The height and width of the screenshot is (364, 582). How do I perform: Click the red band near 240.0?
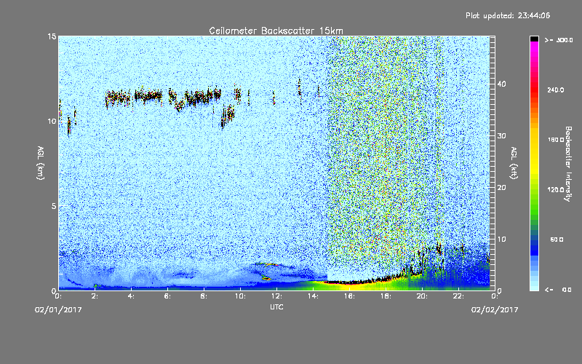[x=534, y=90]
